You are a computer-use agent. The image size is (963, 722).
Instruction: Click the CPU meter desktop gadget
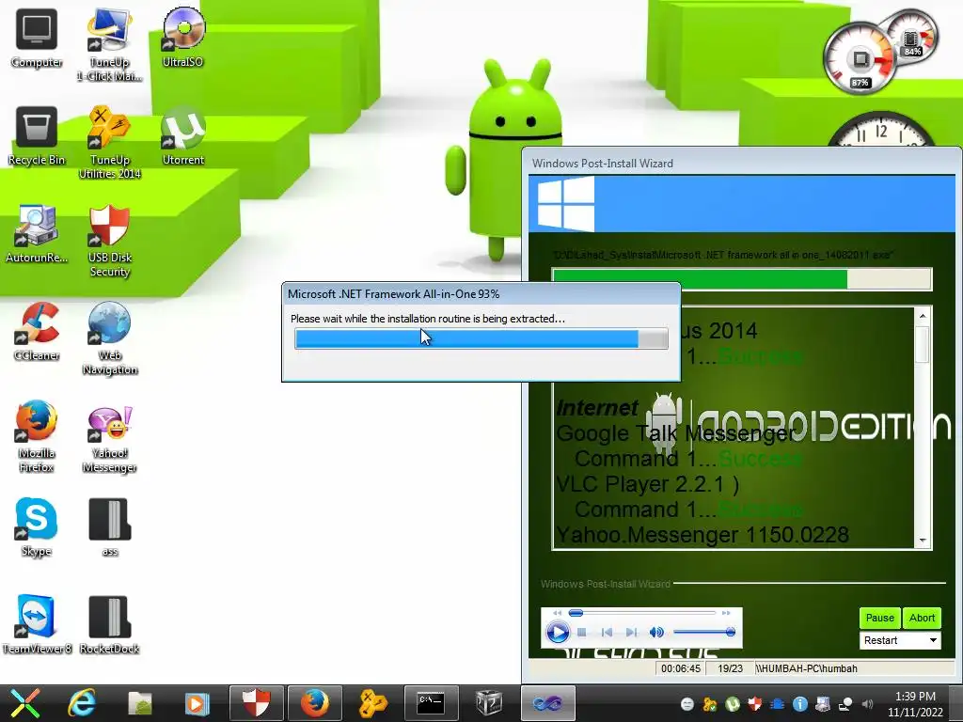click(860, 59)
